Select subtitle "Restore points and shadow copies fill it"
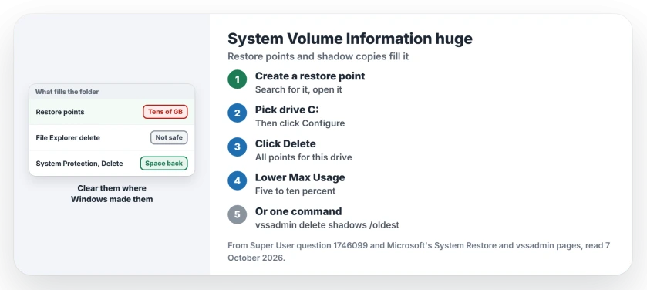647x290 pixels. tap(318, 56)
